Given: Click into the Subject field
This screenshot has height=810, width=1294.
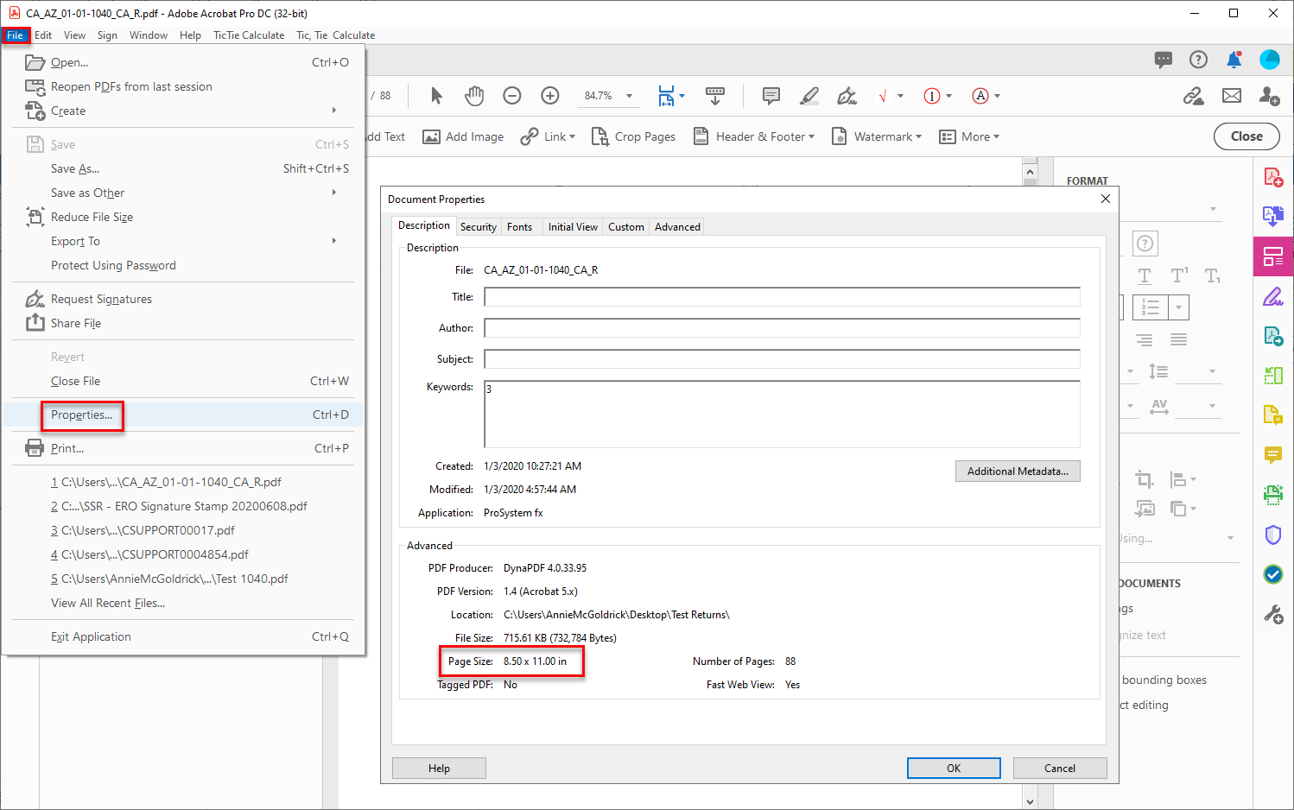Looking at the screenshot, I should point(782,359).
